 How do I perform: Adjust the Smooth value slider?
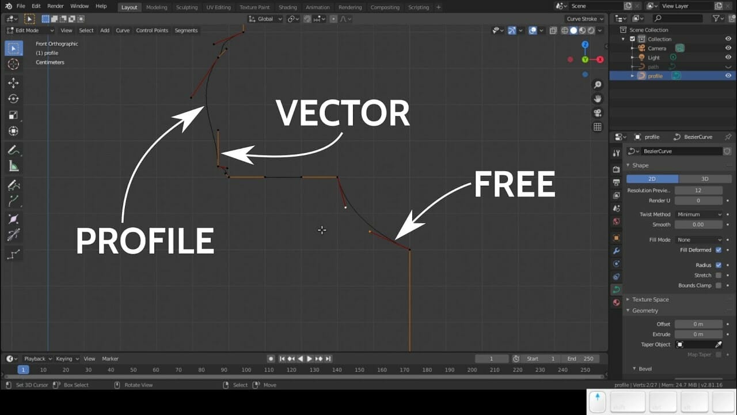tap(698, 224)
